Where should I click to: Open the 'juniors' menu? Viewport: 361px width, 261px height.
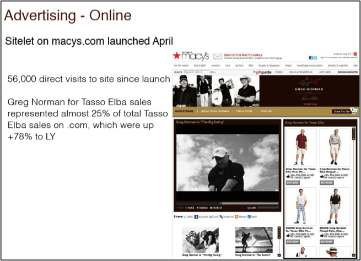tap(239, 66)
